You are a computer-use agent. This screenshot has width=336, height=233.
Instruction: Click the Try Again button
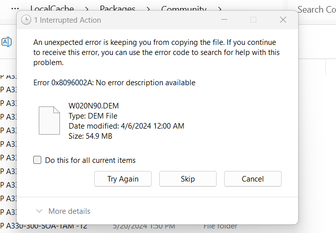[x=123, y=179]
